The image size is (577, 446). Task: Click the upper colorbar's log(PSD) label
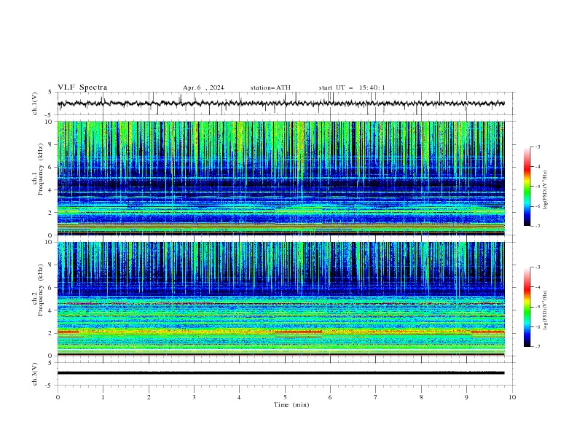(546, 190)
